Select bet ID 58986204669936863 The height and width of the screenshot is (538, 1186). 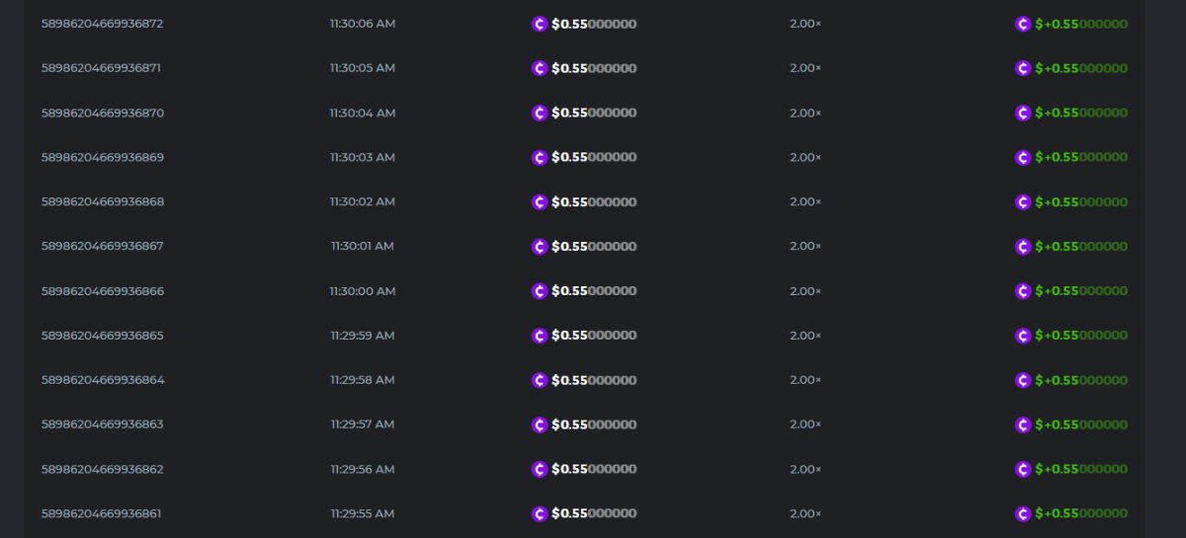(102, 424)
